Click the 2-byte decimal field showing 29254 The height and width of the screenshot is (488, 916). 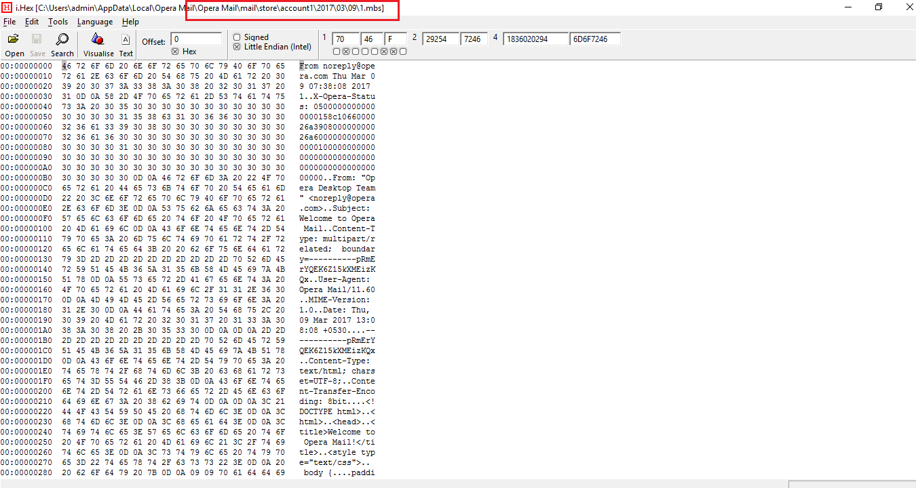[440, 39]
